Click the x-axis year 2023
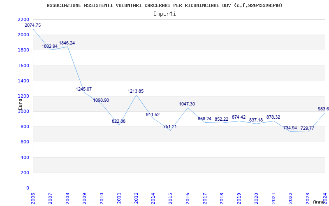This screenshot has height=206, width=329. coord(308,198)
